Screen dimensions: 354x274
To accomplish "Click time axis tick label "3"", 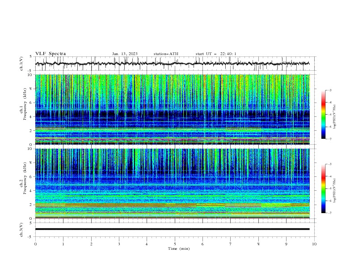I will pos(119,244).
